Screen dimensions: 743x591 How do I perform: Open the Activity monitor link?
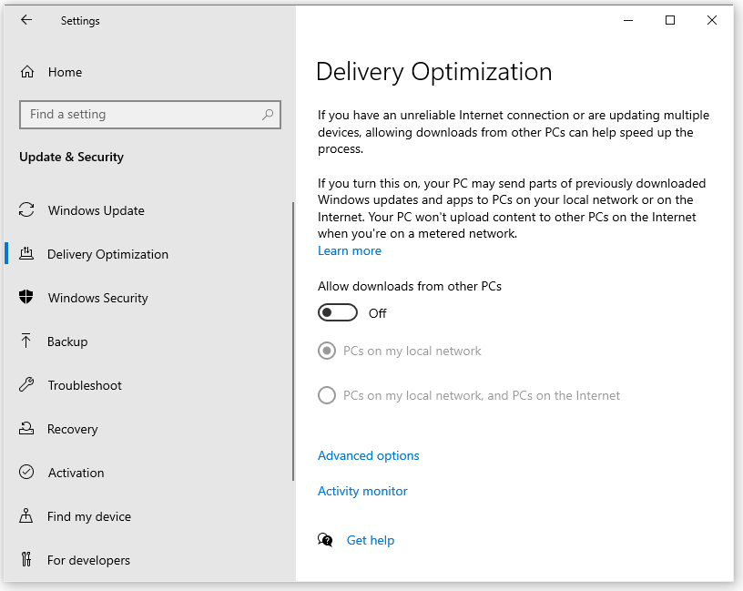362,491
